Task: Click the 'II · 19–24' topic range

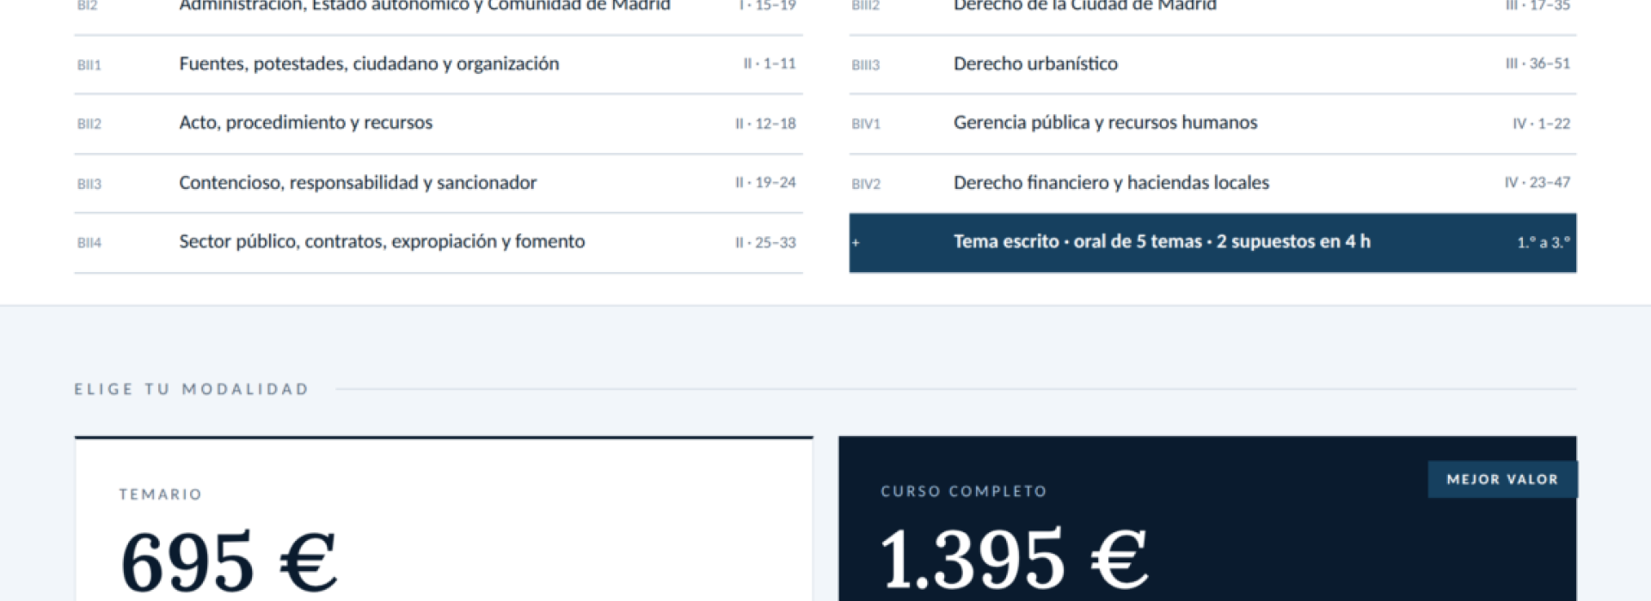Action: click(x=765, y=183)
